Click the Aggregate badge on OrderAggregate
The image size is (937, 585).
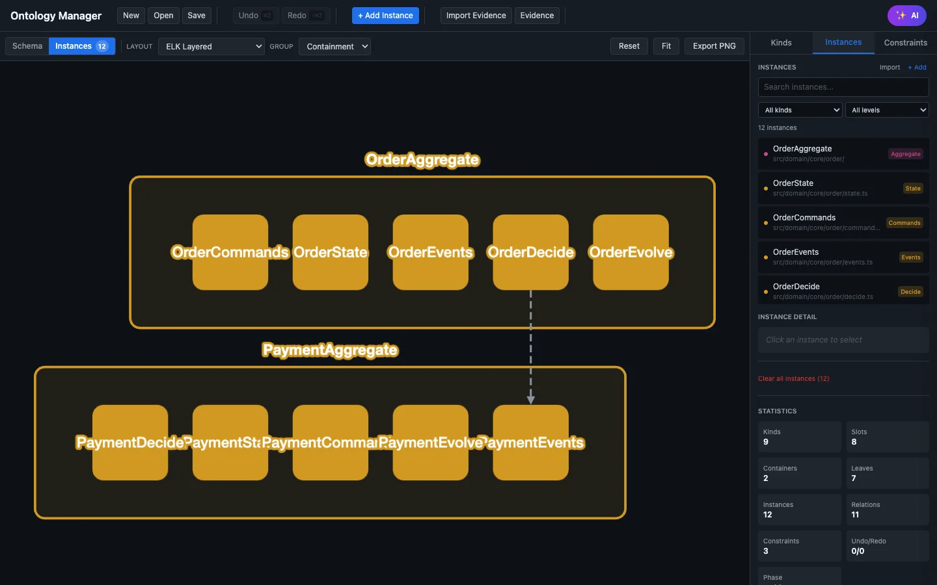905,154
